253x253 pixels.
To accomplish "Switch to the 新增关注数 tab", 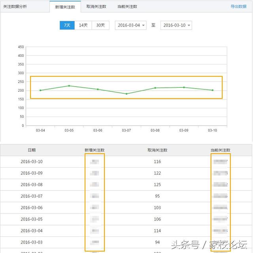I will (x=65, y=7).
